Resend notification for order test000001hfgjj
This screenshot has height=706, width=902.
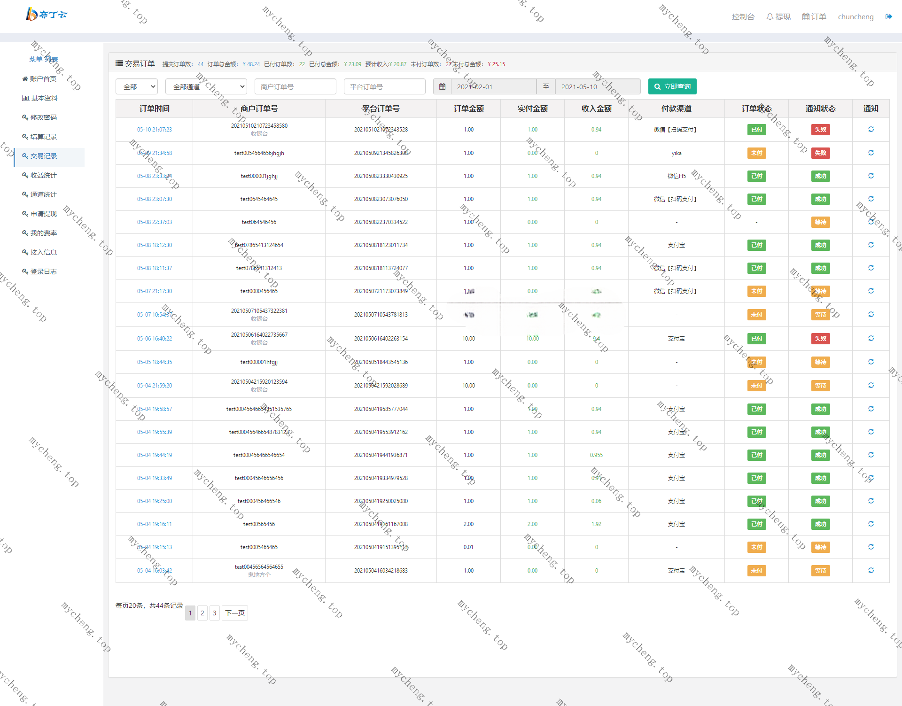(x=871, y=362)
